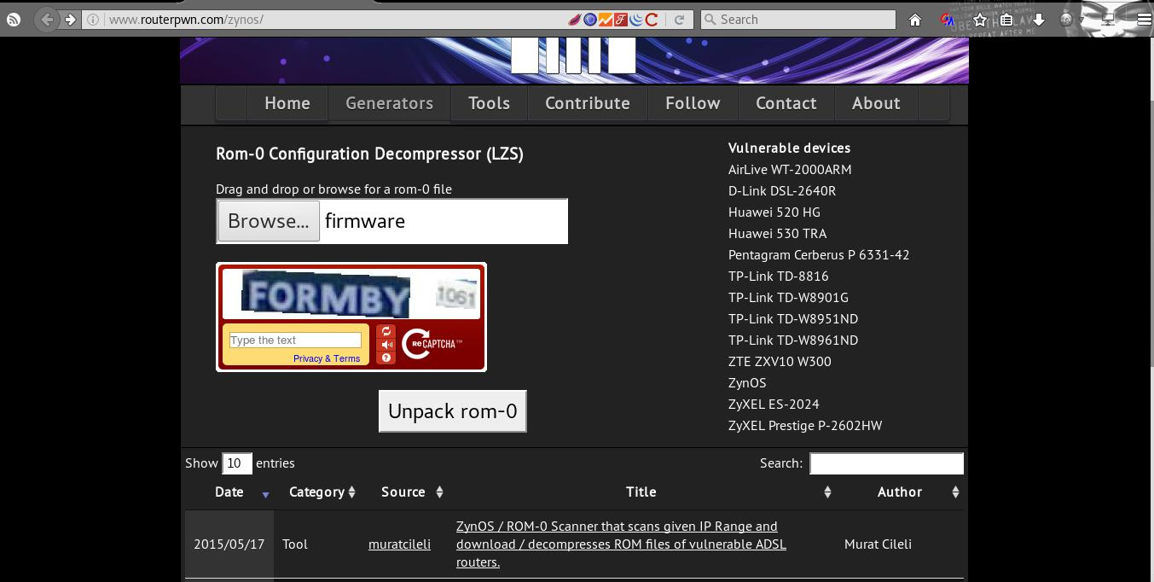Image resolution: width=1154 pixels, height=582 pixels.
Task: Click the red F icon in address bar
Action: 621,19
